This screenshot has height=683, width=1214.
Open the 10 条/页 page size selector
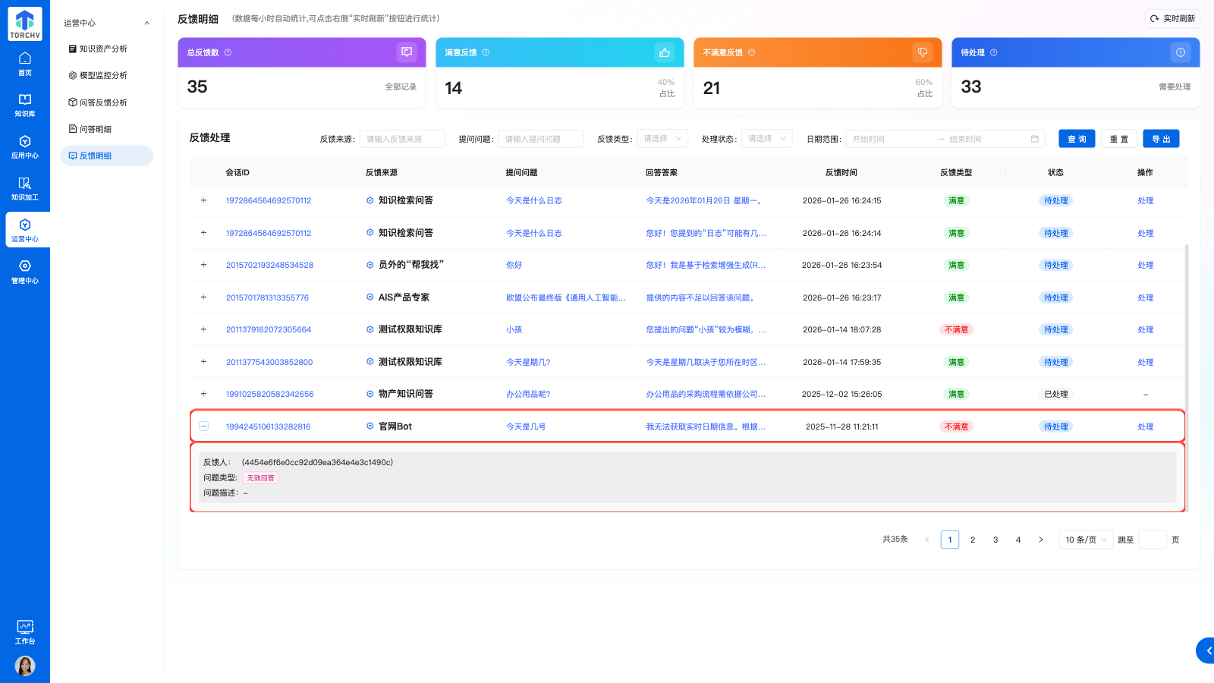coord(1085,540)
